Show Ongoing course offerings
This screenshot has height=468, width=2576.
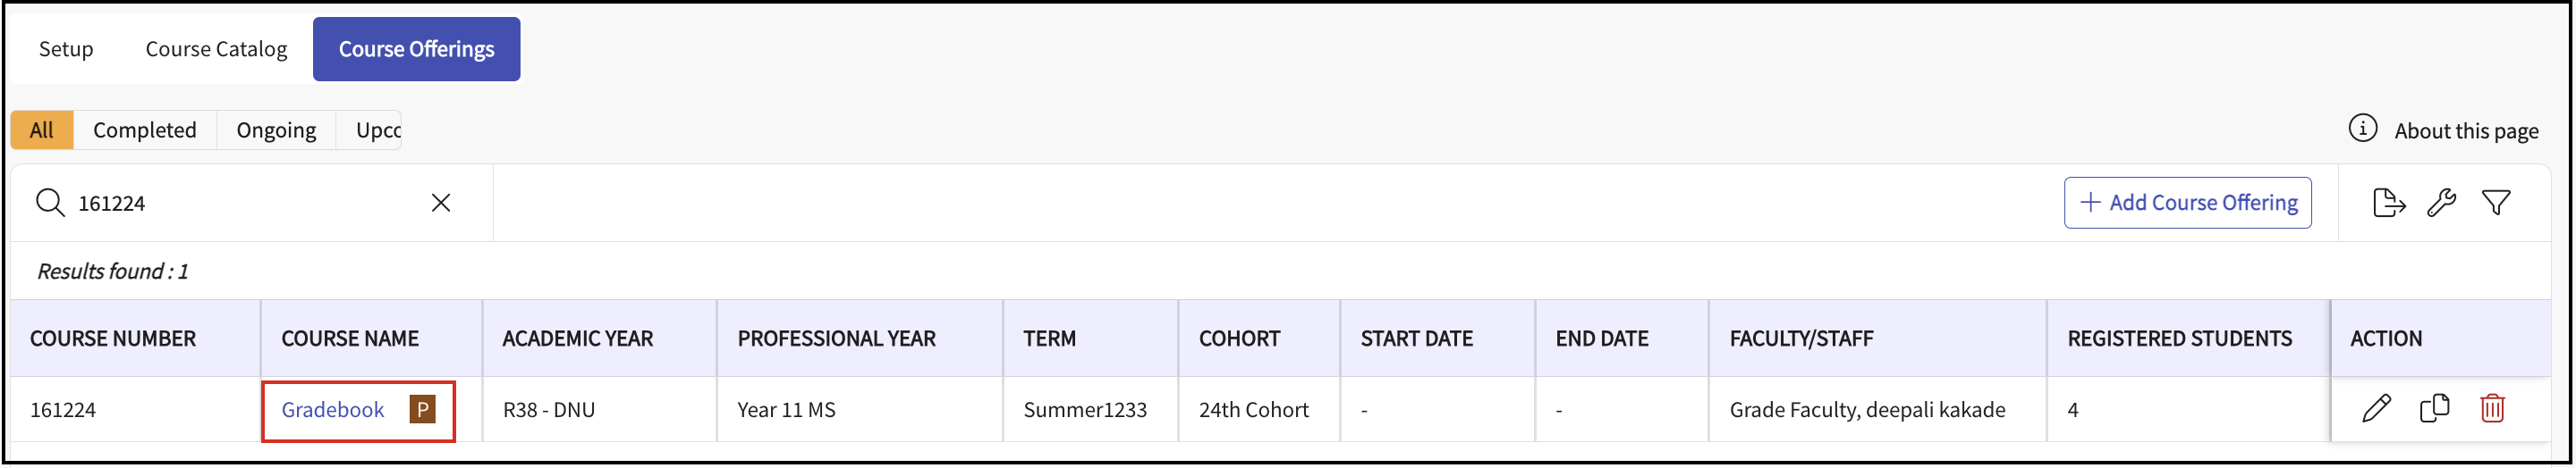tap(276, 130)
